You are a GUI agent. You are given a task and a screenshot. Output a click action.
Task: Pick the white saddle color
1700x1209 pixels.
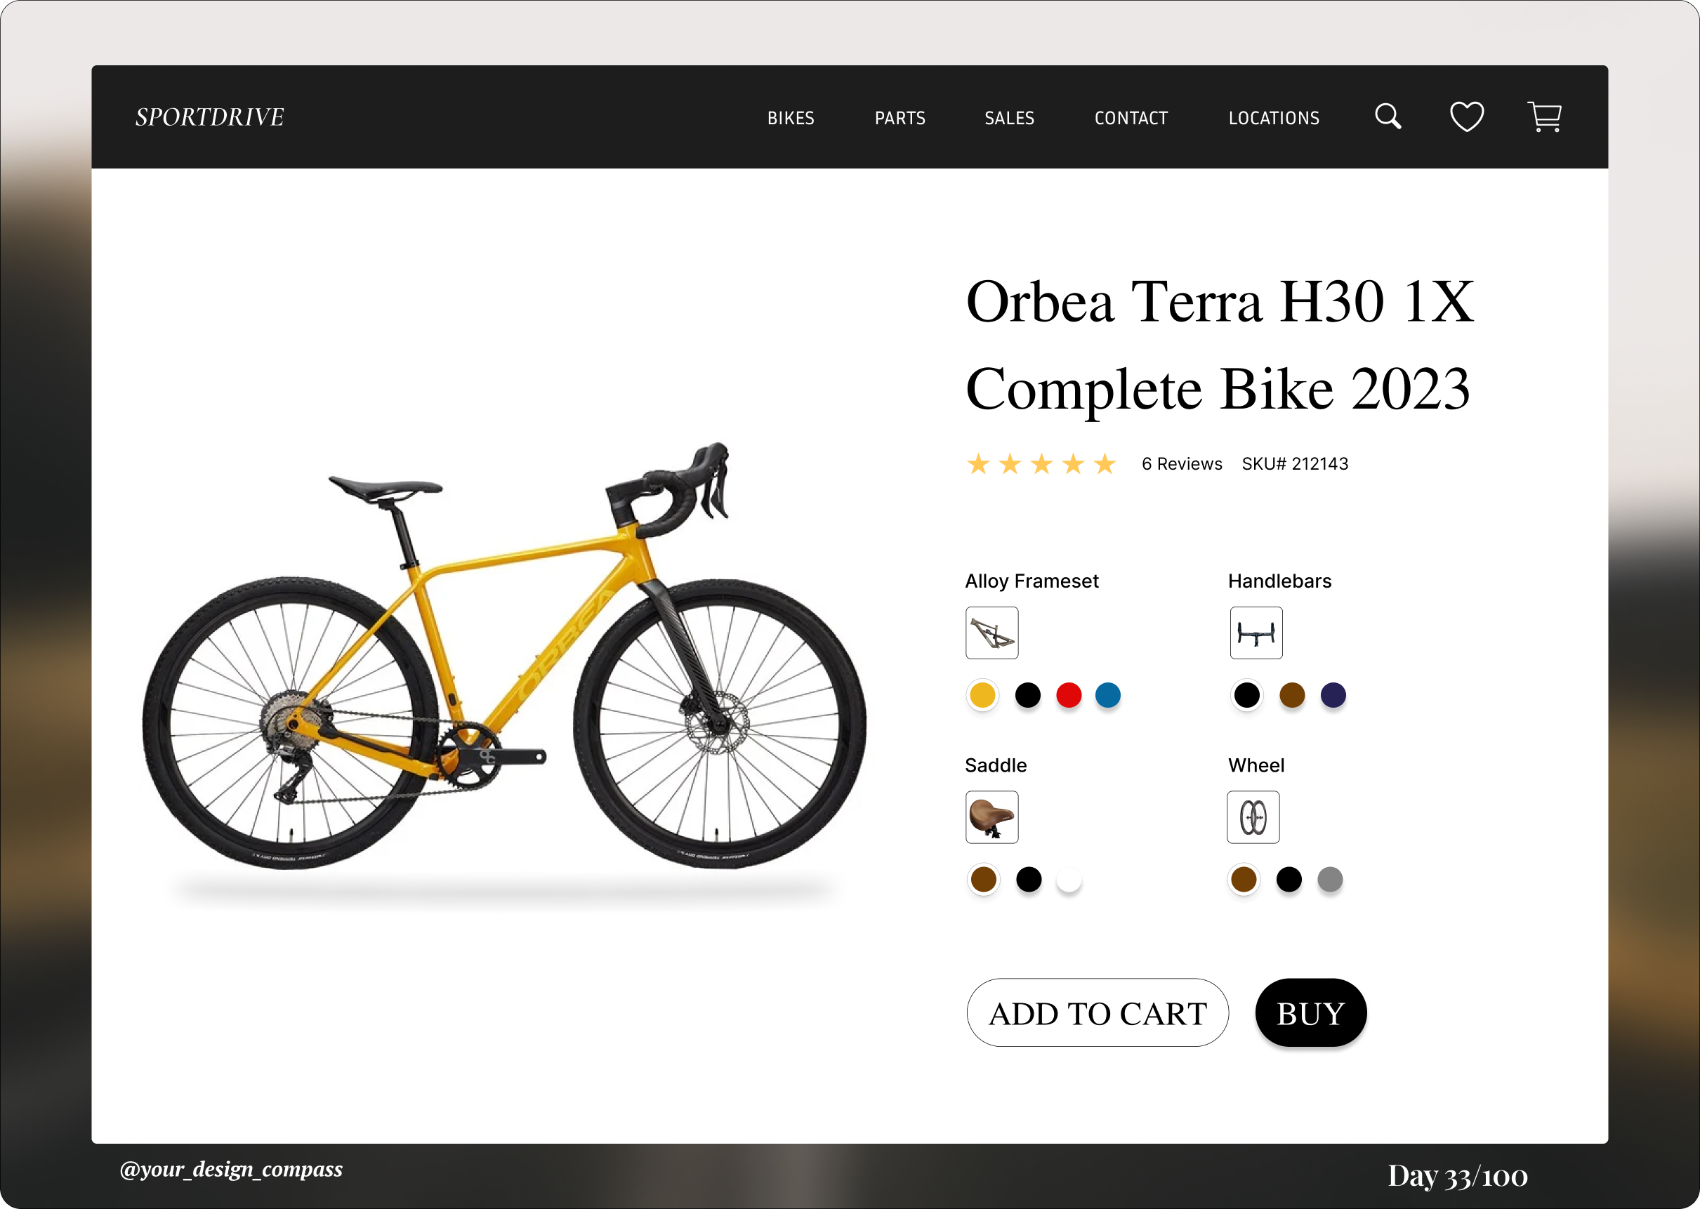tap(1069, 879)
